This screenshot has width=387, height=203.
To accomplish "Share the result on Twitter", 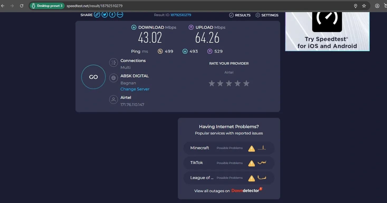I will (104, 14).
